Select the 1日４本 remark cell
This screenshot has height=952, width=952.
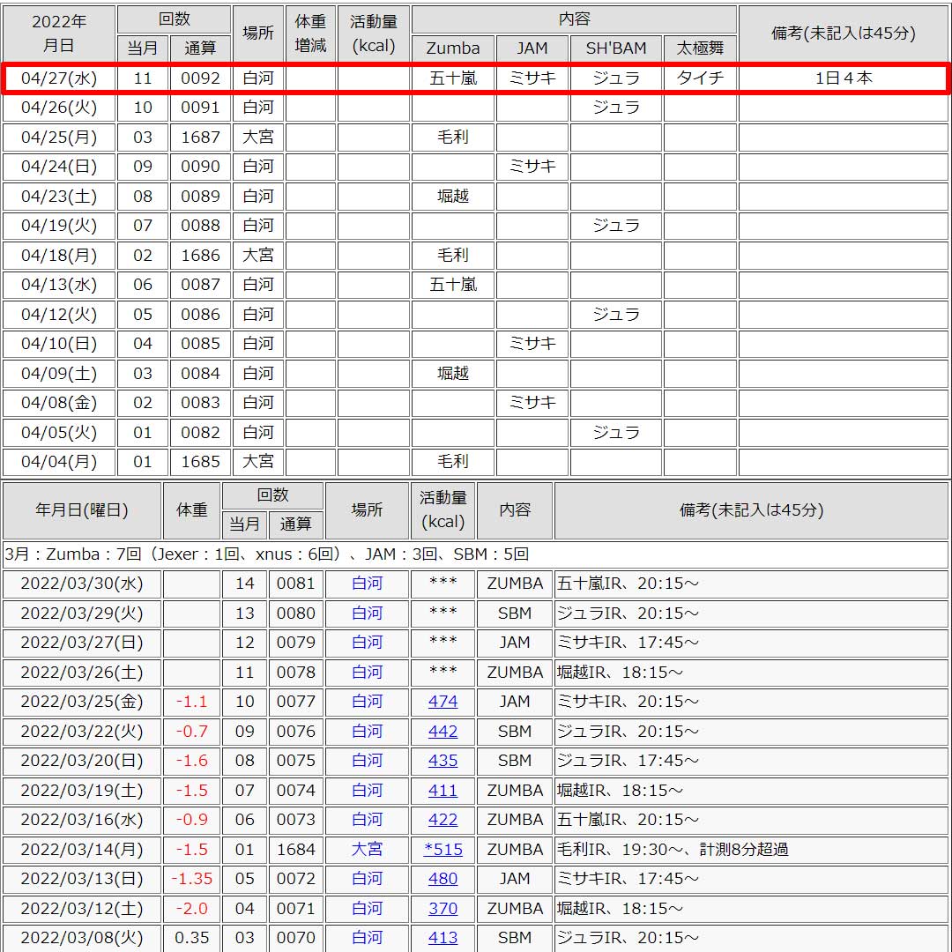point(843,78)
